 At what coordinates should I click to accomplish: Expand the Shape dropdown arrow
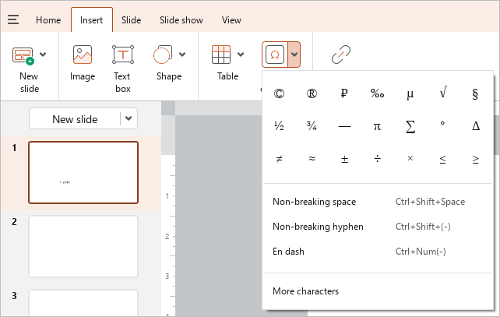tap(182, 55)
